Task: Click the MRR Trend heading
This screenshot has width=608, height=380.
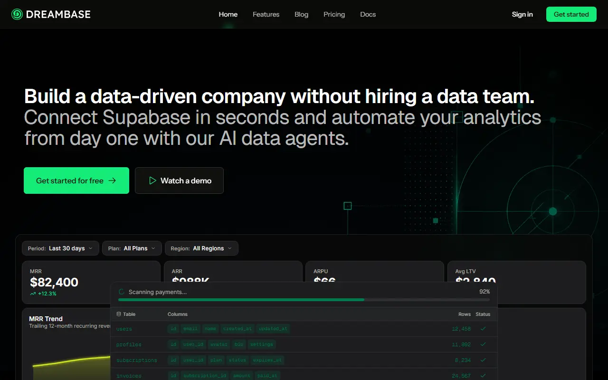Action: pos(46,319)
